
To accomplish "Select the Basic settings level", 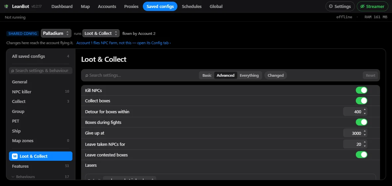I will (207, 75).
